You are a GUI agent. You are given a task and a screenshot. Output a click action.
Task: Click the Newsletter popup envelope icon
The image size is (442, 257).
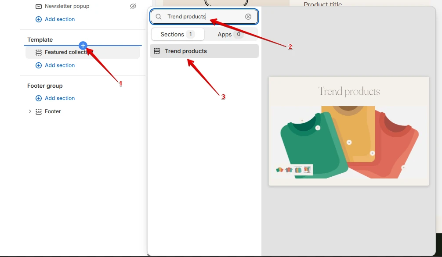pyautogui.click(x=39, y=6)
